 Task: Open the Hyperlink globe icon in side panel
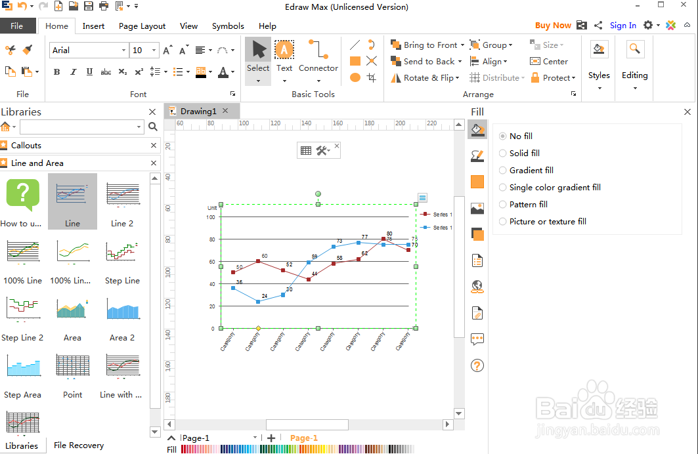[x=477, y=287]
